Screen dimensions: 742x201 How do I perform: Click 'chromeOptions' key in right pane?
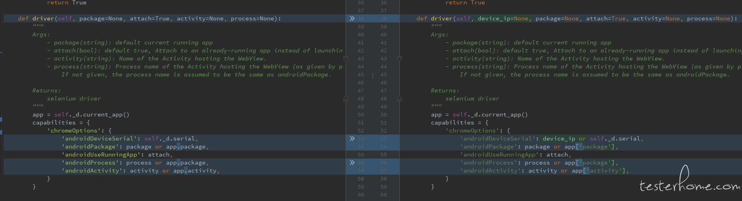(473, 131)
